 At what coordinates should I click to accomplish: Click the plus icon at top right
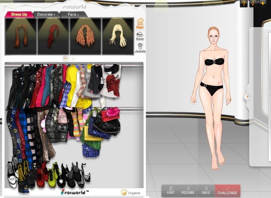(x=263, y=4)
